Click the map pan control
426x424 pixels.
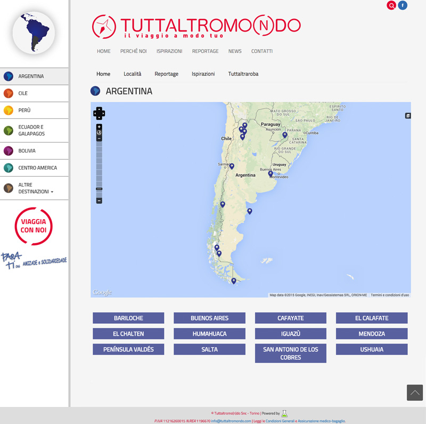[99, 113]
